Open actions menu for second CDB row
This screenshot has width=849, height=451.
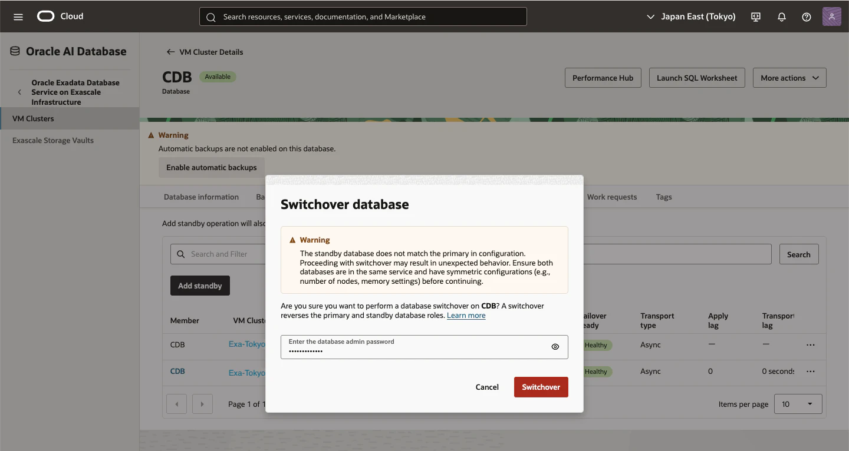(x=811, y=372)
